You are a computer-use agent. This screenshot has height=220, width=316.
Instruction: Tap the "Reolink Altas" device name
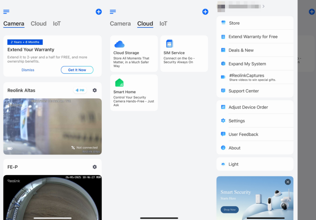click(22, 90)
